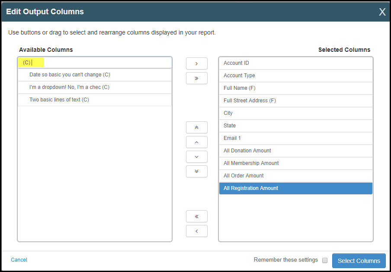Select Full Street Address (F) column
Image resolution: width=391 pixels, height=272 pixels.
296,101
